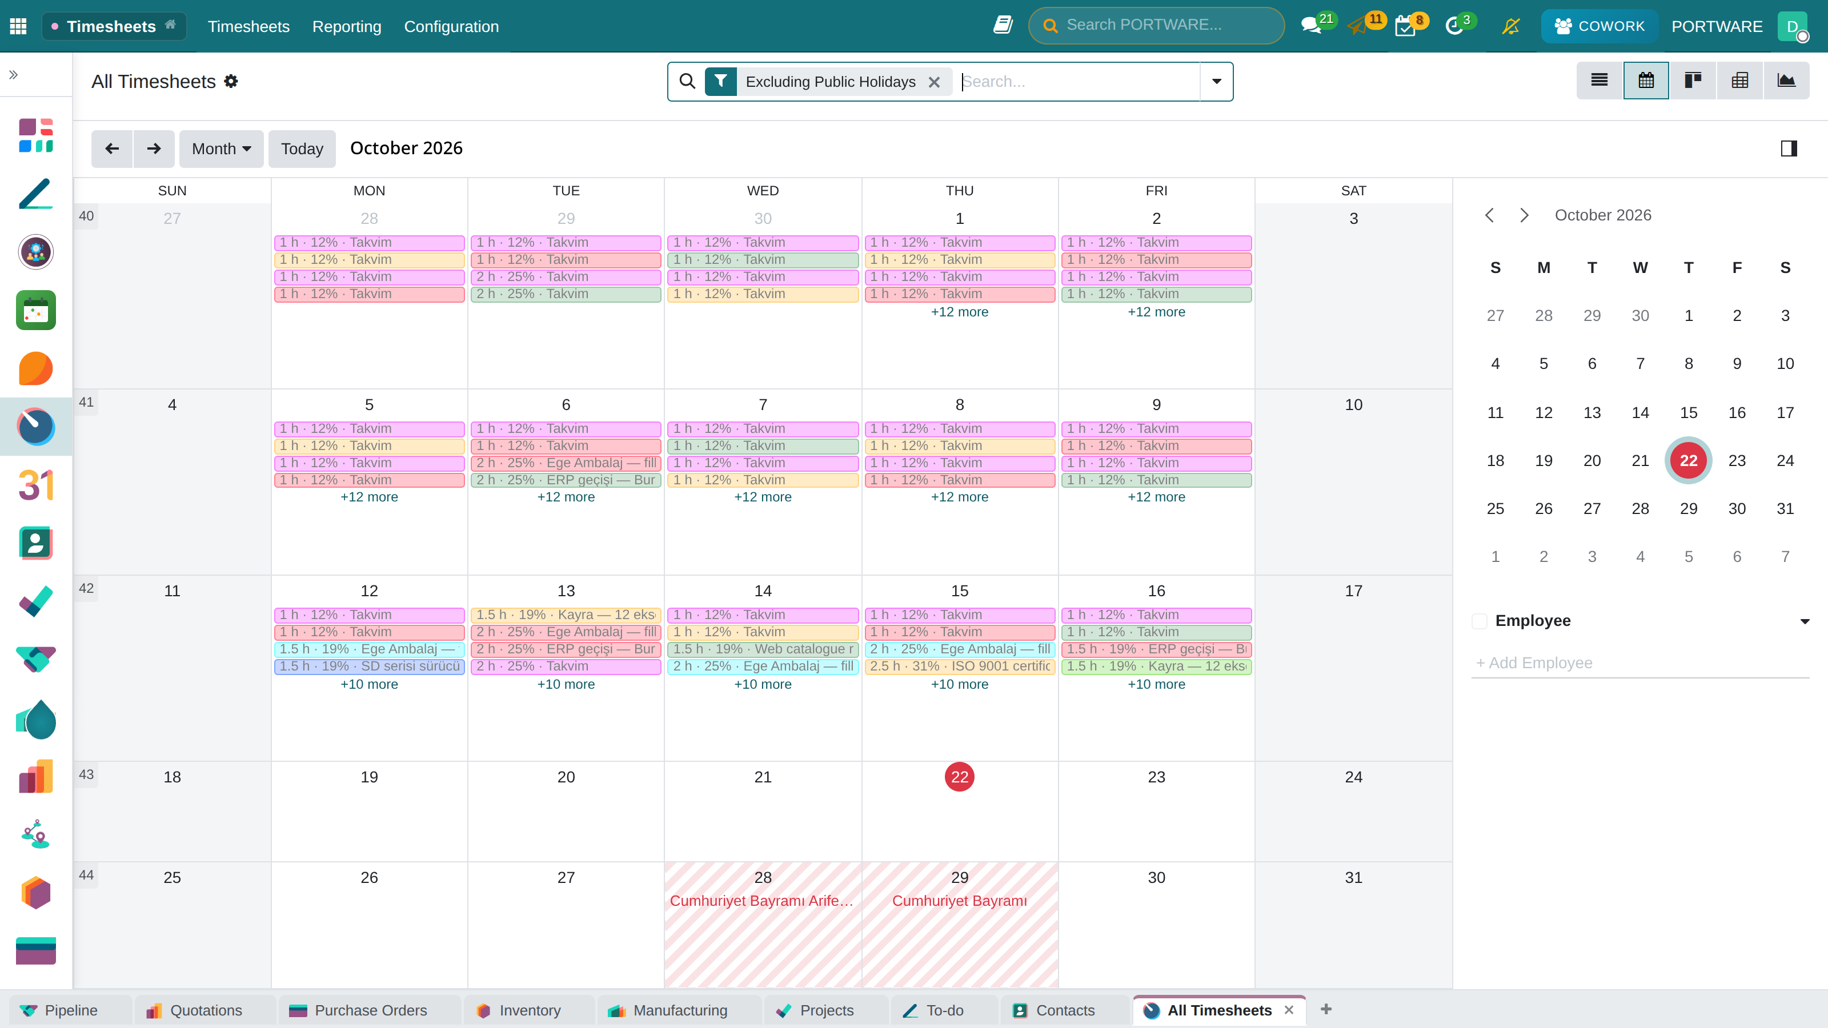Viewport: 1828px width, 1028px height.
Task: Expand +12 more entries on October 1
Action: click(960, 311)
